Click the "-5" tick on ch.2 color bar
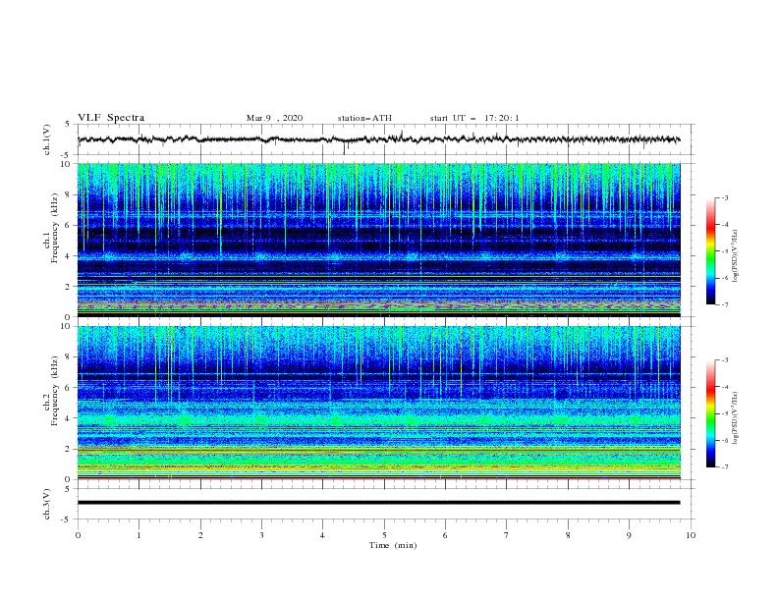Image resolution: width=778 pixels, height=601 pixels. tap(724, 413)
